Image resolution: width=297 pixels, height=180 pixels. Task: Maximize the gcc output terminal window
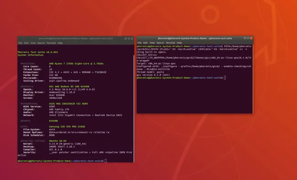(x=248, y=38)
